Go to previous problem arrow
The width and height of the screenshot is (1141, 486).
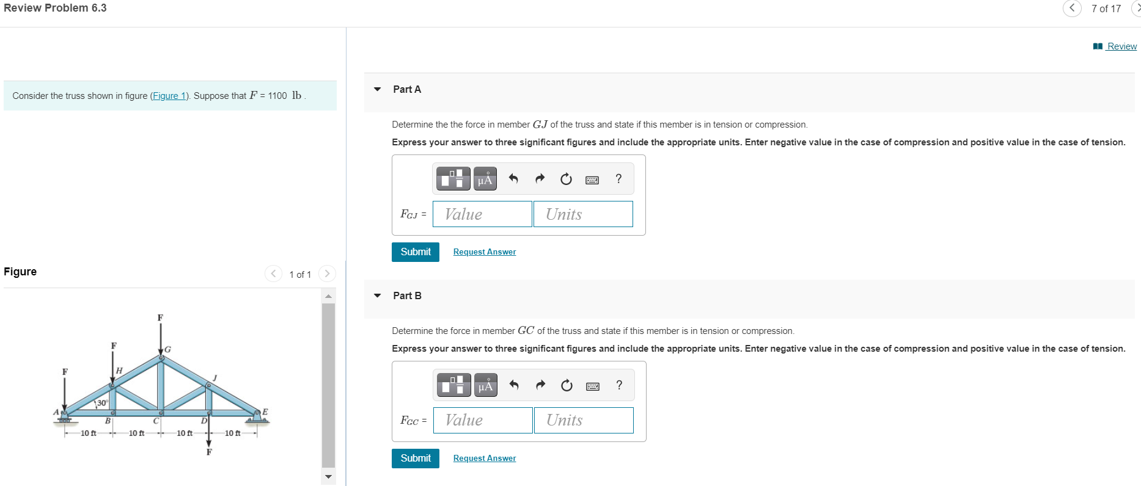[x=1072, y=9]
